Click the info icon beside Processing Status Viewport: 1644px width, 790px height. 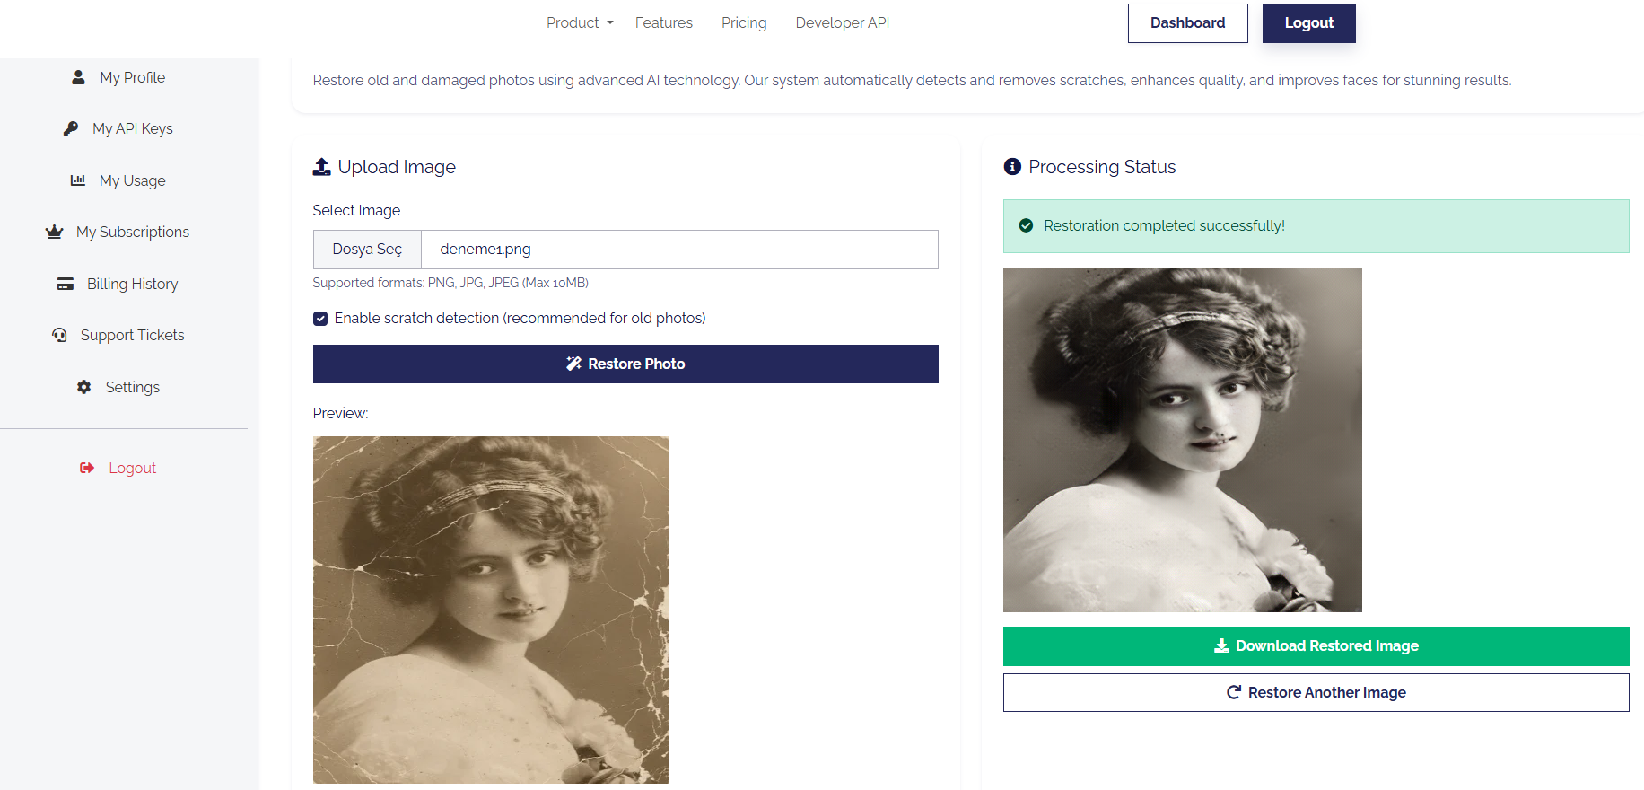(x=1012, y=167)
